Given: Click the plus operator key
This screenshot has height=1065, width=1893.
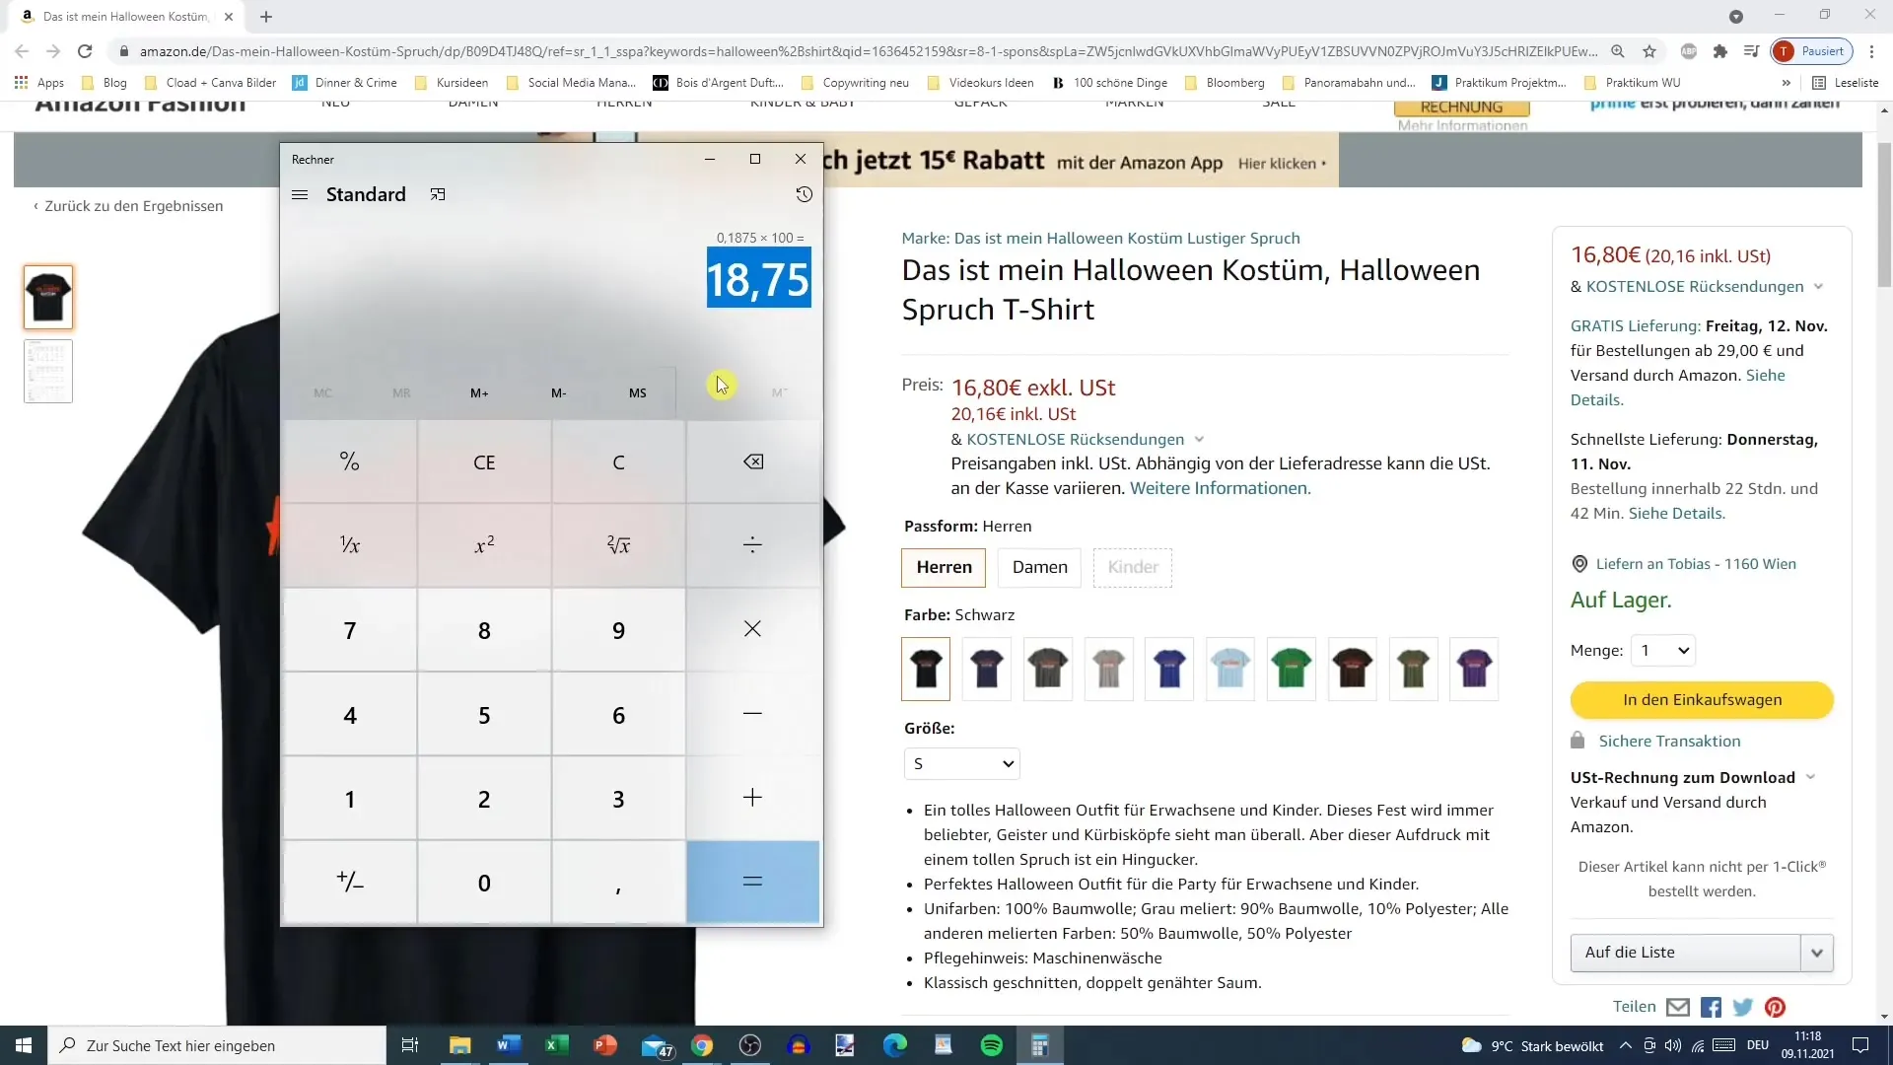Looking at the screenshot, I should 752,798.
